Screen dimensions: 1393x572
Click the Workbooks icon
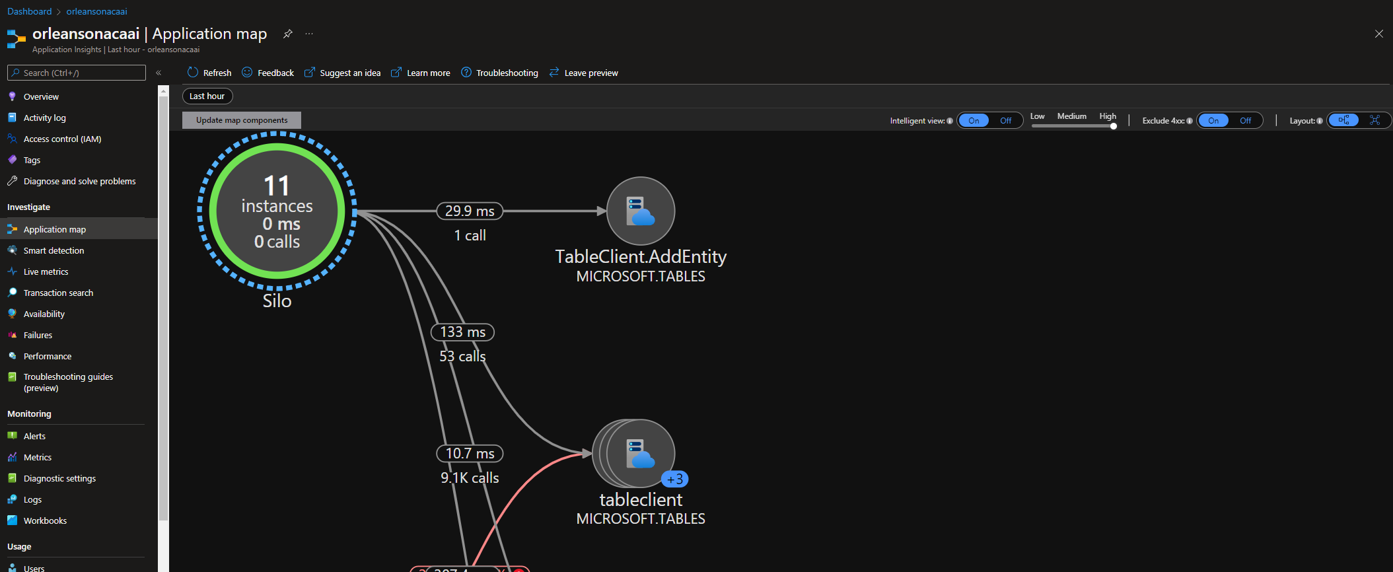point(12,520)
